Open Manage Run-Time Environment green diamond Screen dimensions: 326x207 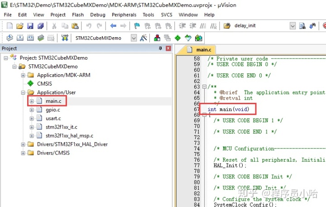pyautogui.click(x=177, y=38)
